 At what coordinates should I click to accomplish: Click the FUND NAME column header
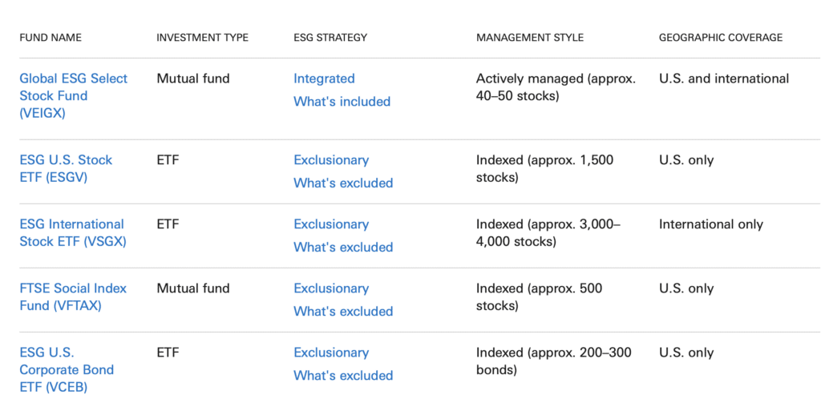coord(51,38)
